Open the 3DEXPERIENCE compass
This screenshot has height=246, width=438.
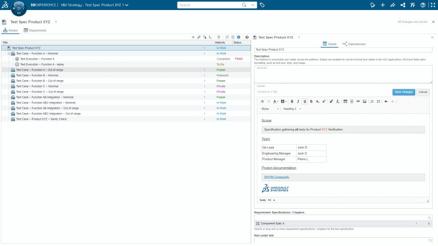[x=19, y=8]
